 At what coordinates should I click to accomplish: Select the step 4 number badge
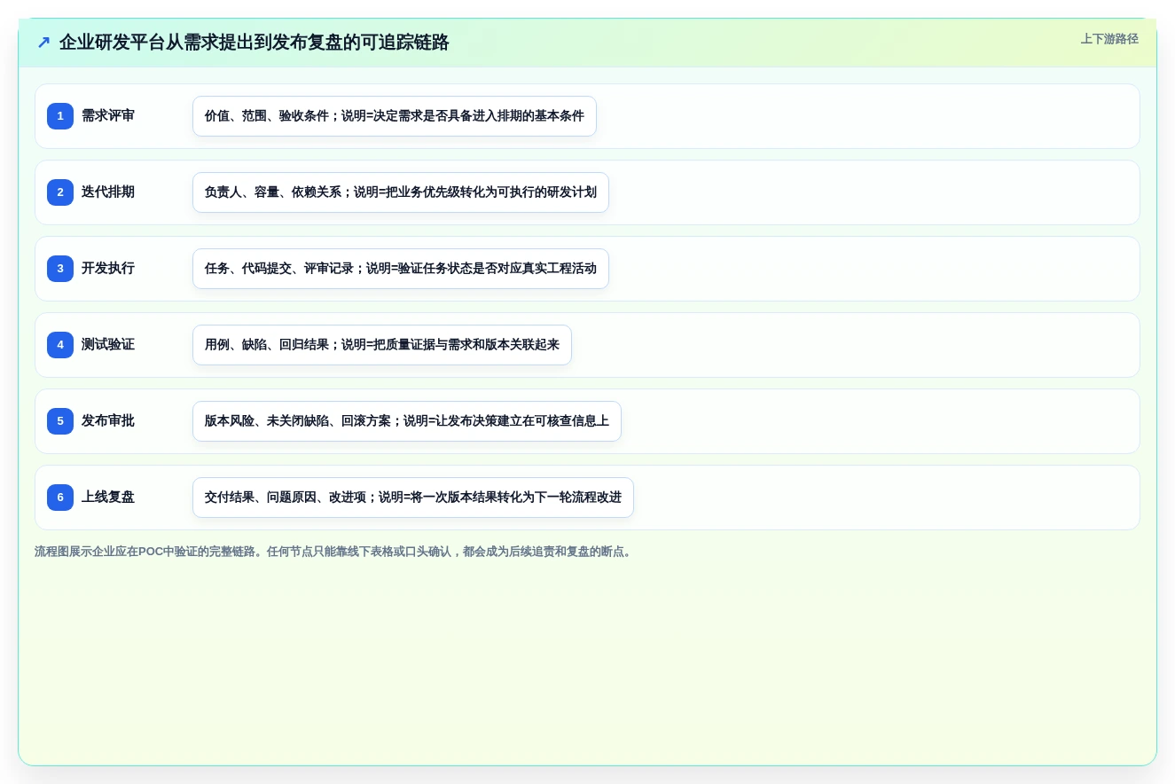[x=60, y=345]
